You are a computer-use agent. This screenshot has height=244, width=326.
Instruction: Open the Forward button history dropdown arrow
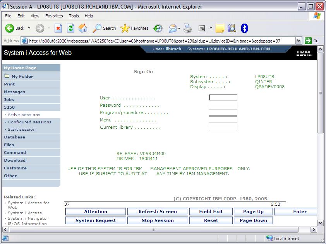49,28
